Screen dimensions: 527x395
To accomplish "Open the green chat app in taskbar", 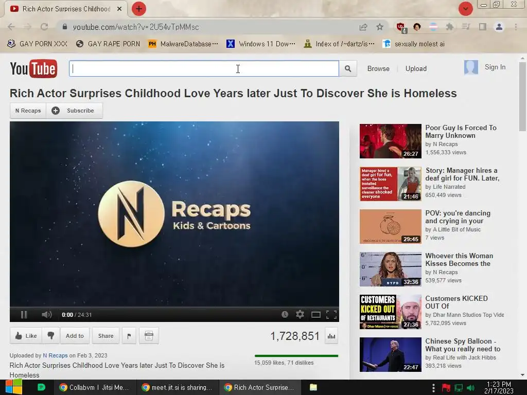I will tap(41, 387).
